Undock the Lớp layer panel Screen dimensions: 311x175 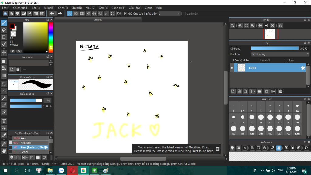coord(305,43)
